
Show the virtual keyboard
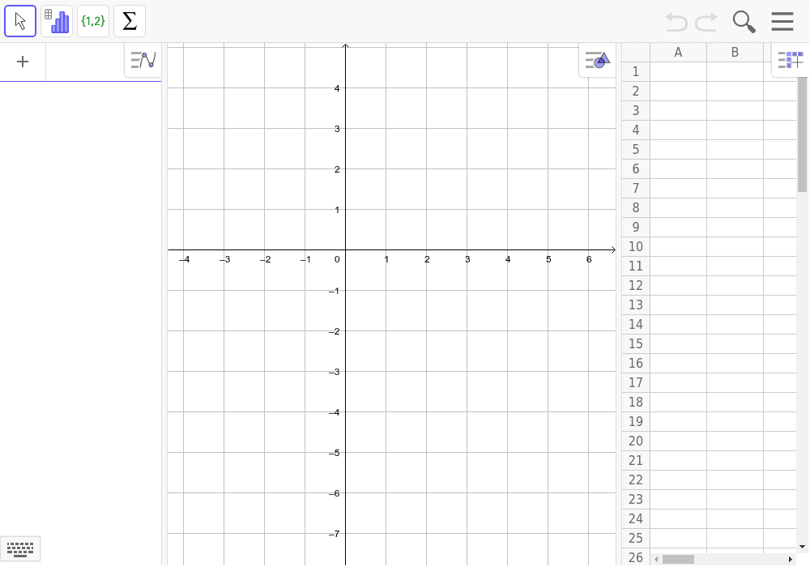(x=20, y=549)
